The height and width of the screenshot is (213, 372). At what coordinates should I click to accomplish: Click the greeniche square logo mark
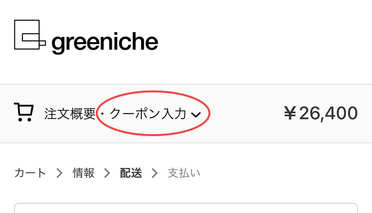[30, 35]
